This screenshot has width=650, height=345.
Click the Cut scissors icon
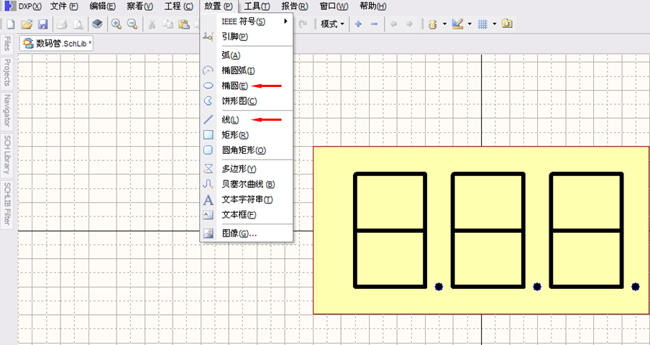(x=152, y=24)
